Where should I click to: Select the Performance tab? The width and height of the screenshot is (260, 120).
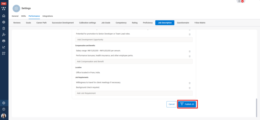(x=34, y=16)
